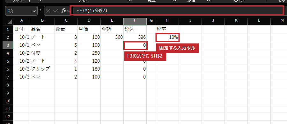This screenshot has height=124, width=287.
Task: Click the Enter checkmark formula bar icon
Action: [x=55, y=11]
